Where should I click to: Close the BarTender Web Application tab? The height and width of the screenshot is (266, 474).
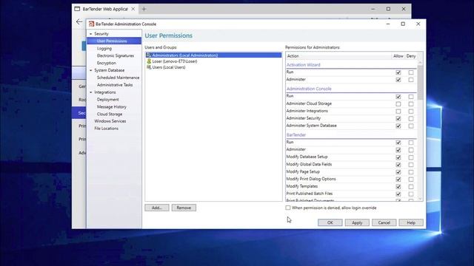tap(133, 9)
